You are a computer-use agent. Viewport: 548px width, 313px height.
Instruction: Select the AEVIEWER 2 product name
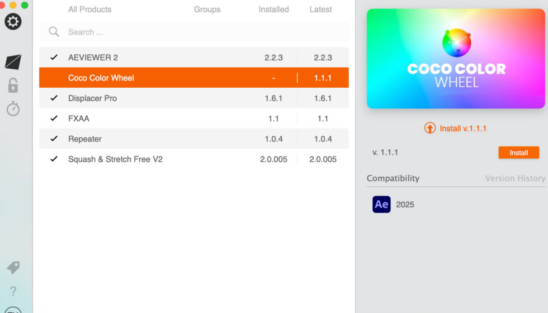[x=93, y=57]
